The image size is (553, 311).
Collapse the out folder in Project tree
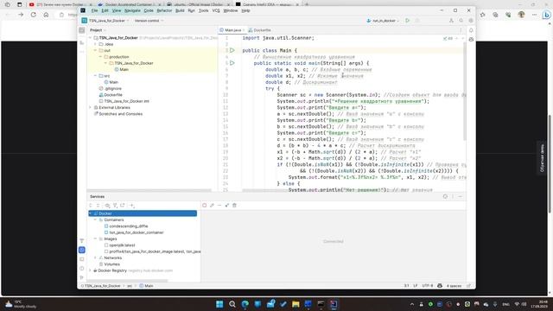tap(95, 50)
